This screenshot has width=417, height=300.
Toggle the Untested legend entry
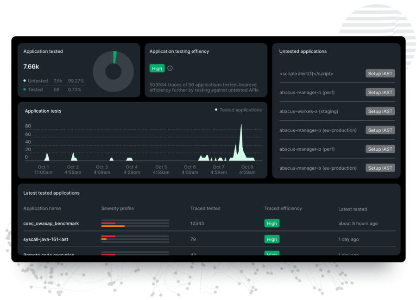[37, 81]
